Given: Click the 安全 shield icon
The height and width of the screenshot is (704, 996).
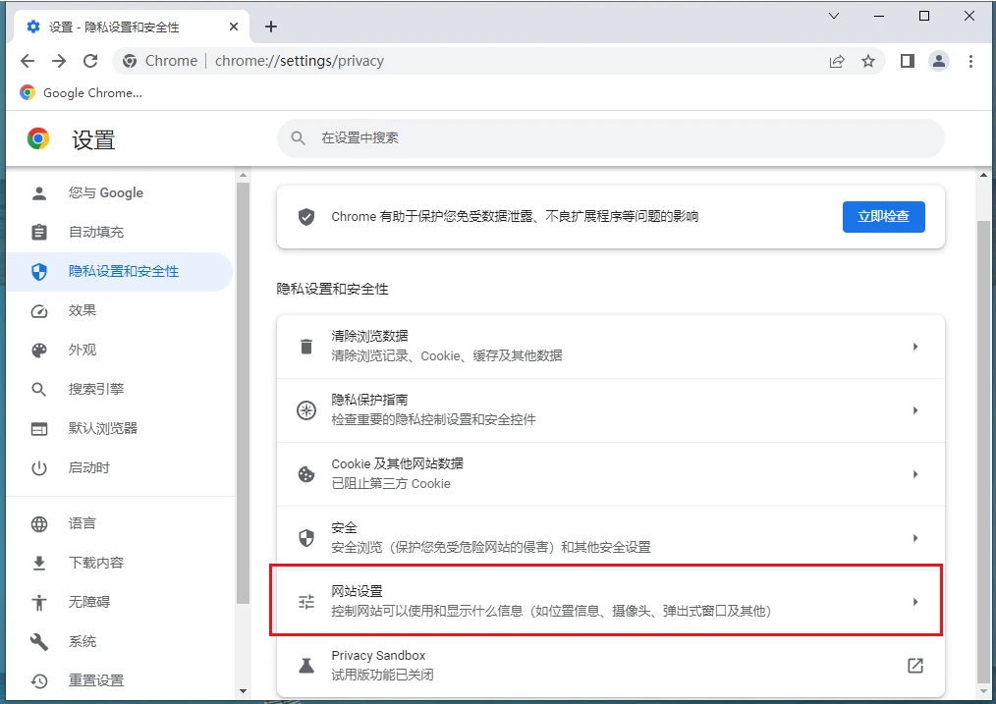Looking at the screenshot, I should [x=306, y=538].
